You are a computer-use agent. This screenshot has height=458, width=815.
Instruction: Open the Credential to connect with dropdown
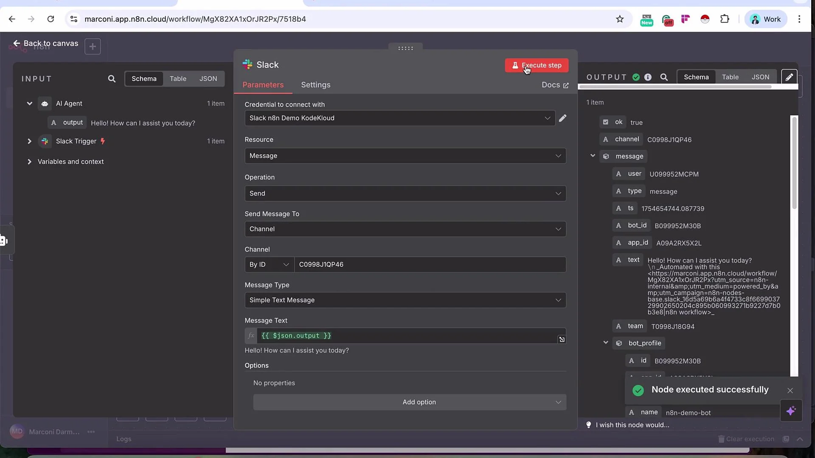(x=400, y=118)
